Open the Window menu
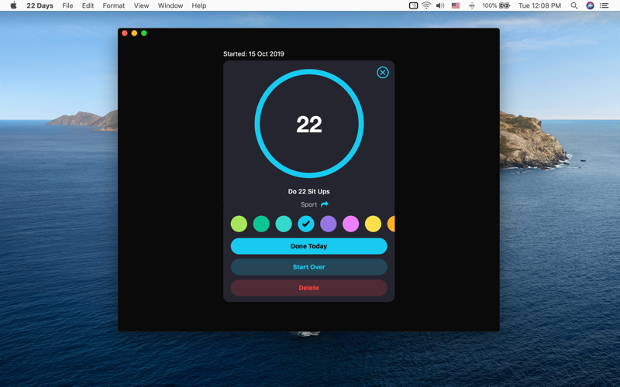 coord(170,5)
